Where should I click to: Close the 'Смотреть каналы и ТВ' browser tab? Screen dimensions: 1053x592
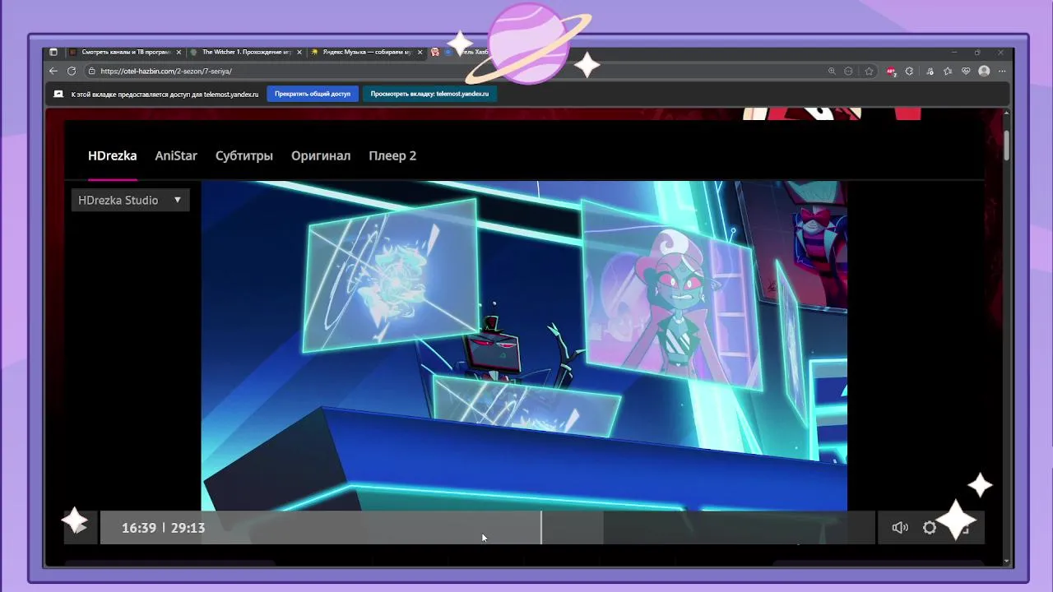click(179, 52)
